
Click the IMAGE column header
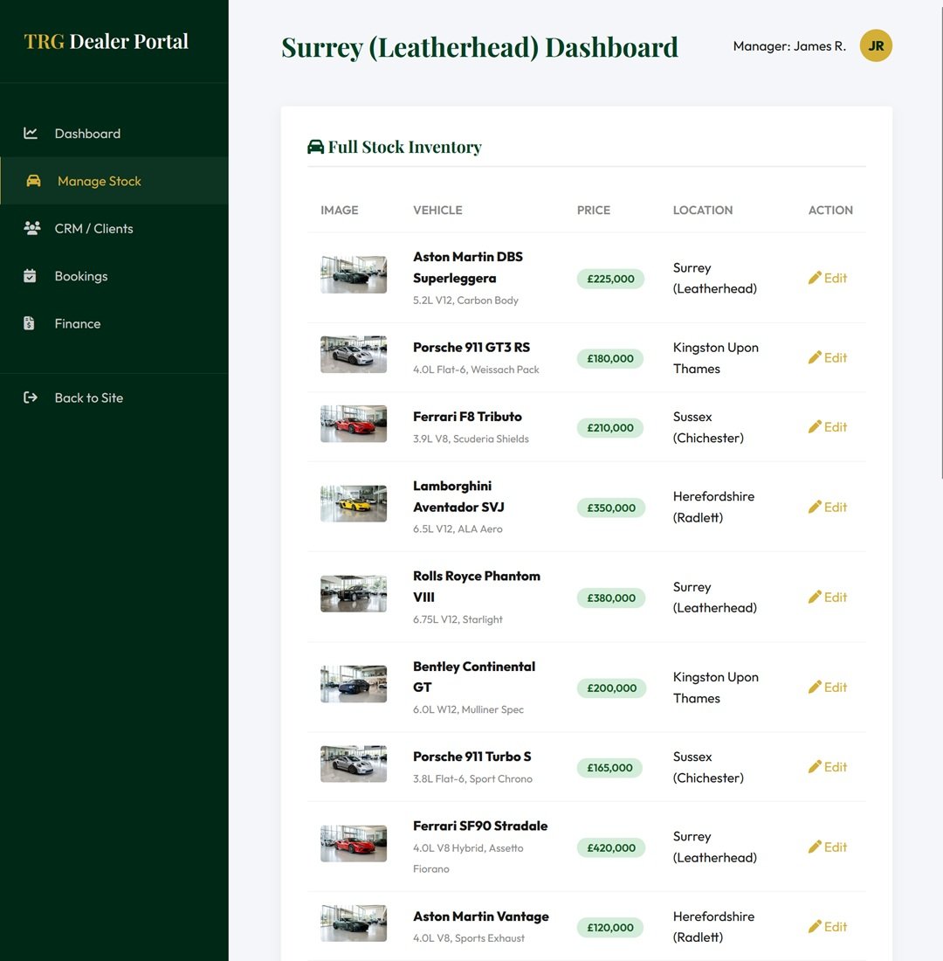[x=340, y=211]
